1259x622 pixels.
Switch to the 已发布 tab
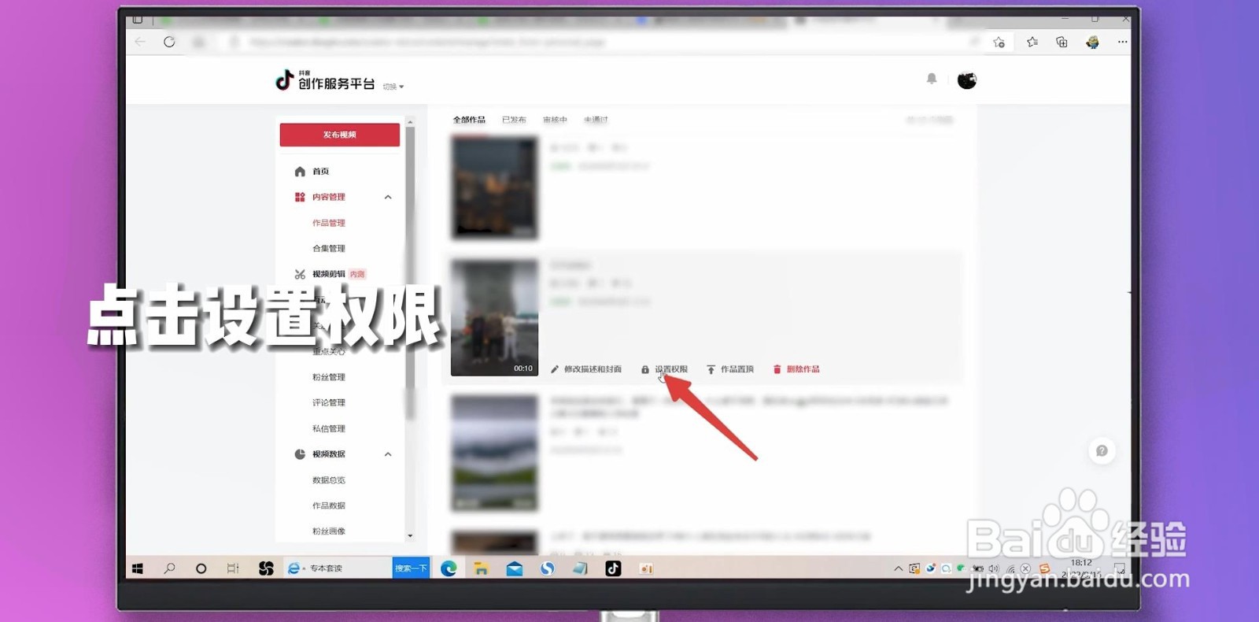click(514, 120)
